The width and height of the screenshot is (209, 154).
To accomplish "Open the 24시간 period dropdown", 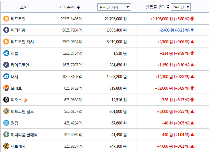I will click(x=181, y=7).
